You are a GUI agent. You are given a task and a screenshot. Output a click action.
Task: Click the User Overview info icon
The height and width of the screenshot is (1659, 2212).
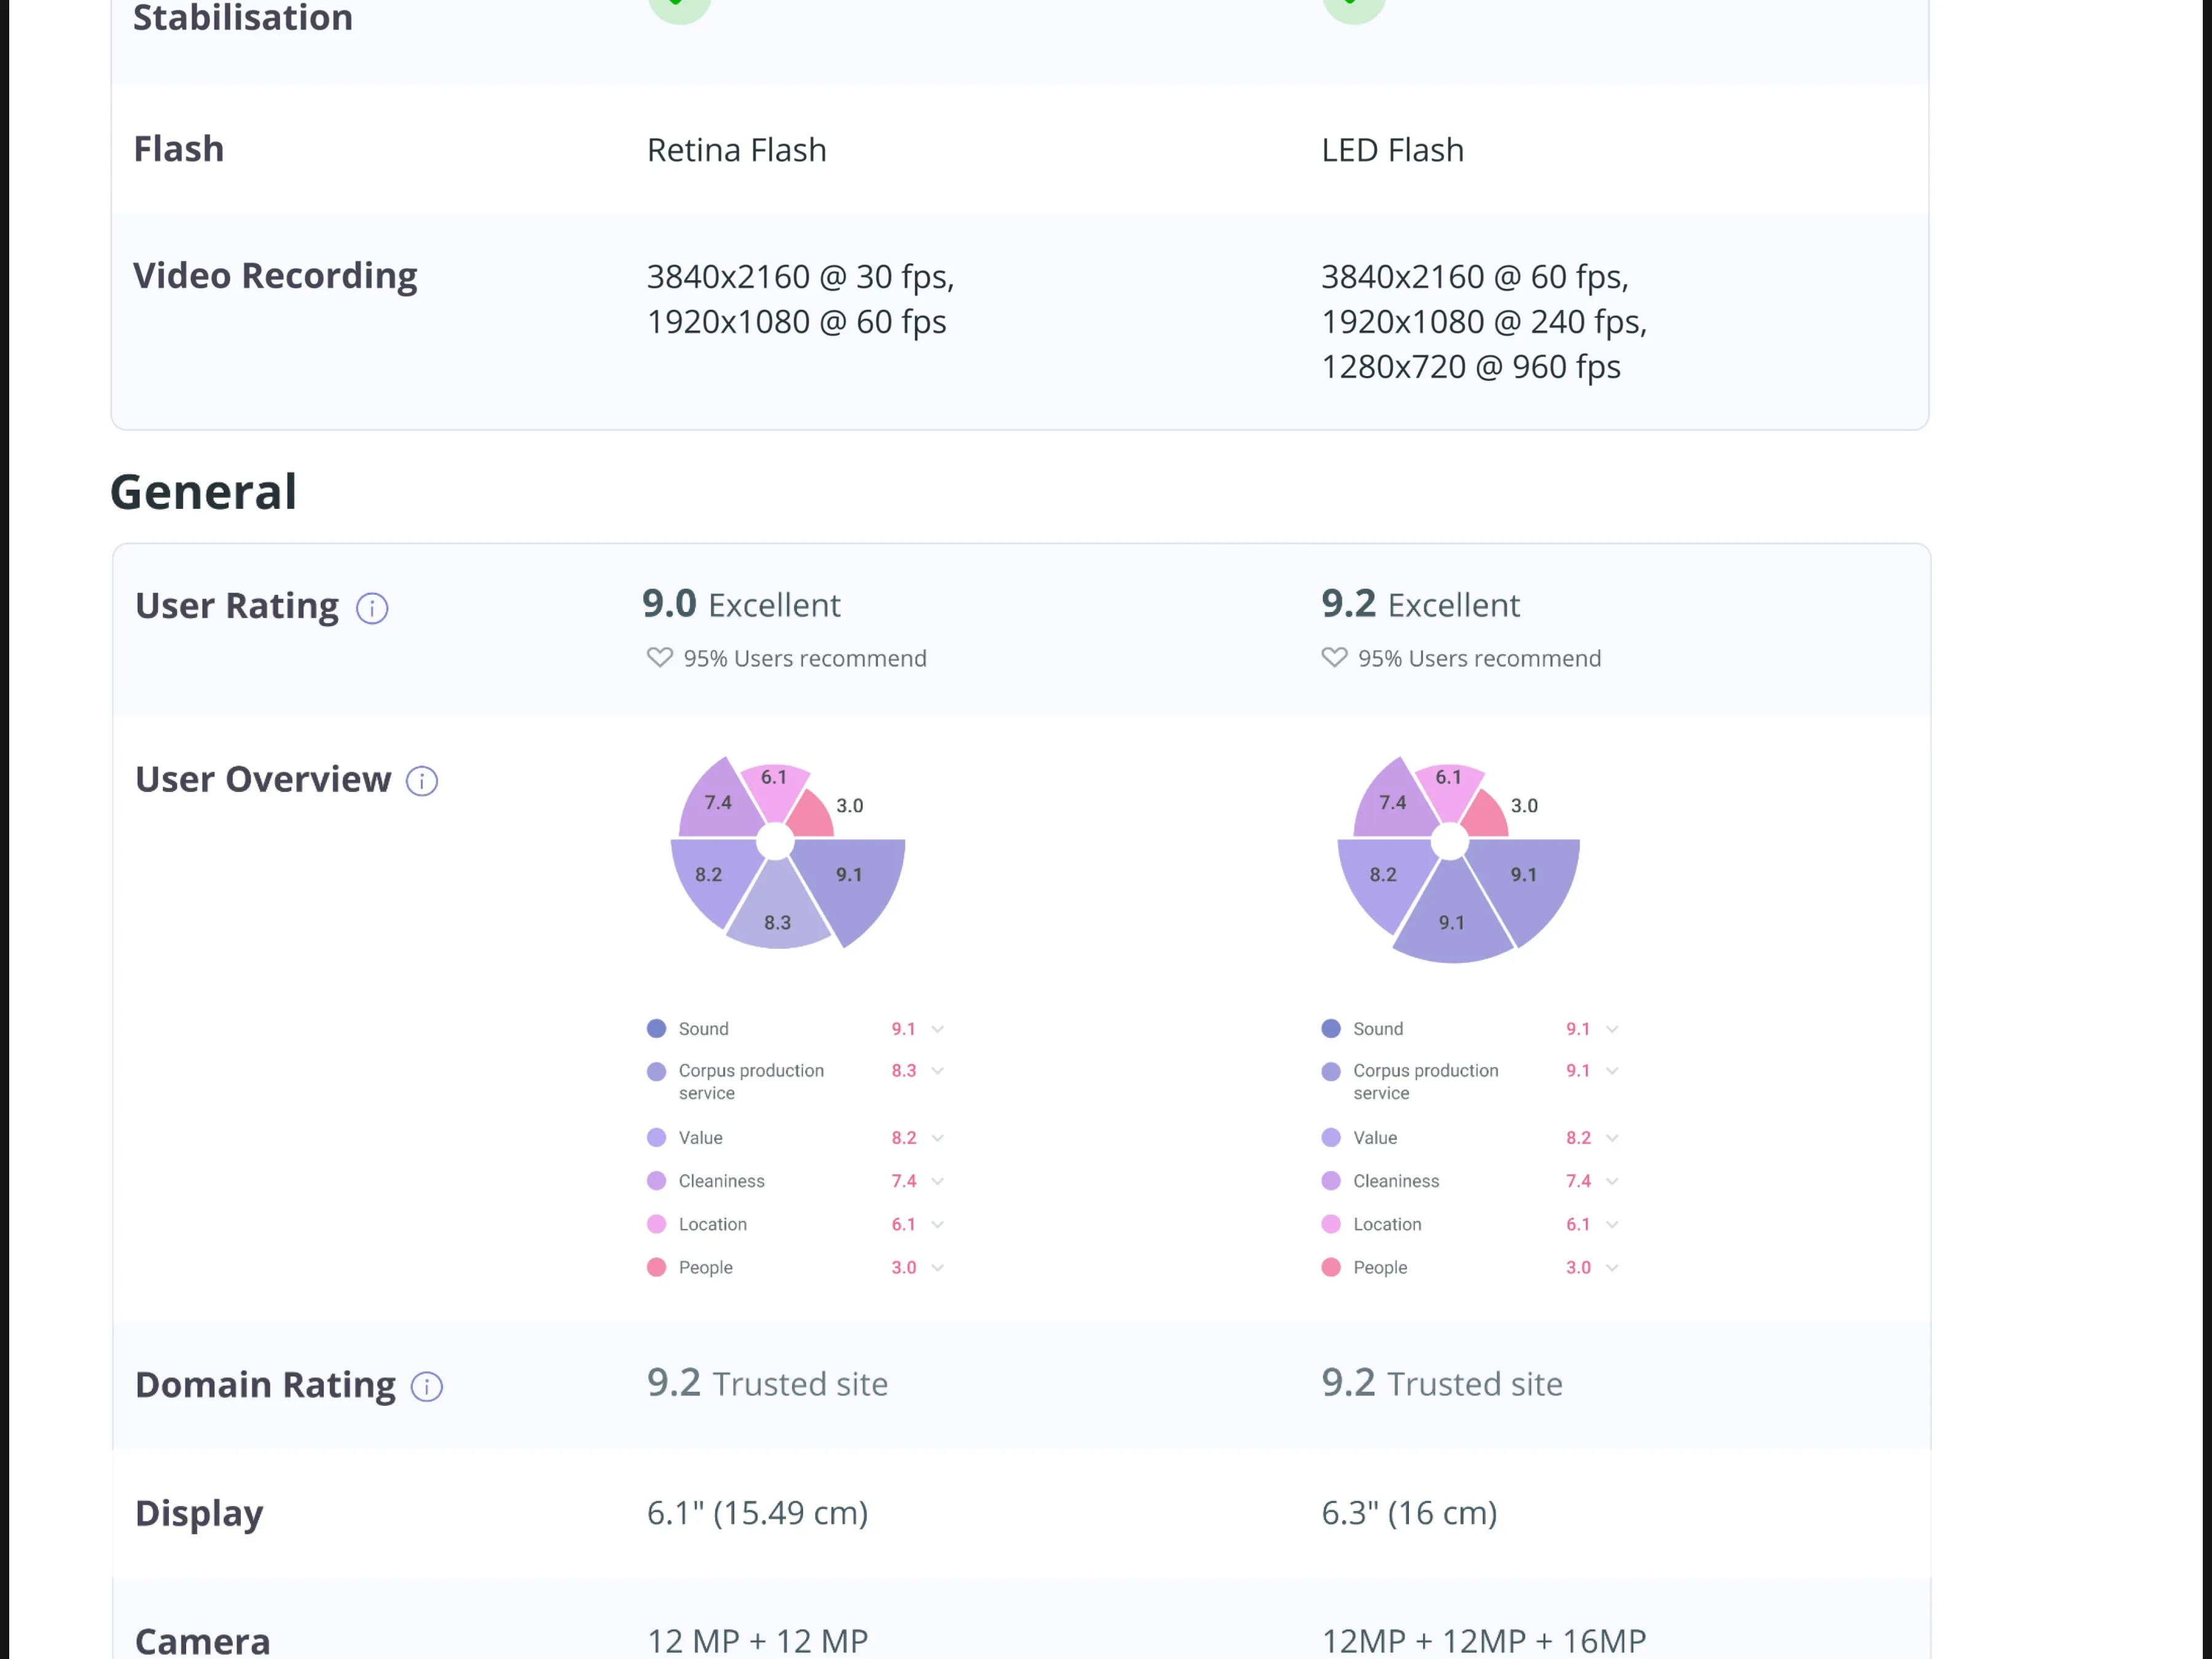click(422, 781)
